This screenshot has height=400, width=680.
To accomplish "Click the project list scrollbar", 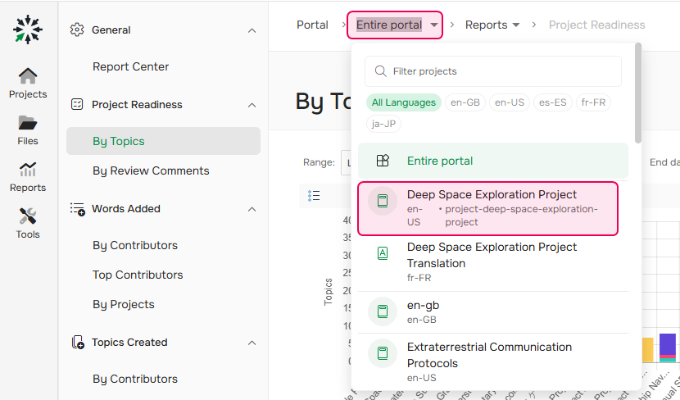I will (637, 94).
